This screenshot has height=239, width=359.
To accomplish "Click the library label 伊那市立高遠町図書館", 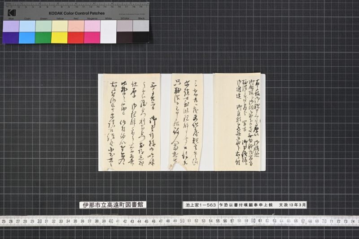I will tap(113, 204).
